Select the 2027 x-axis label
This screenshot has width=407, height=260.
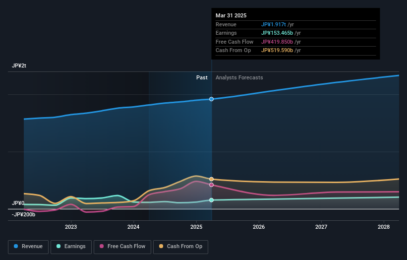click(321, 227)
